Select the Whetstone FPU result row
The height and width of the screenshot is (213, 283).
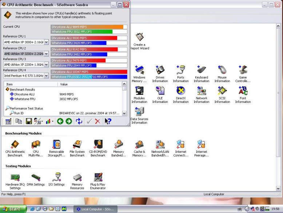63,99
